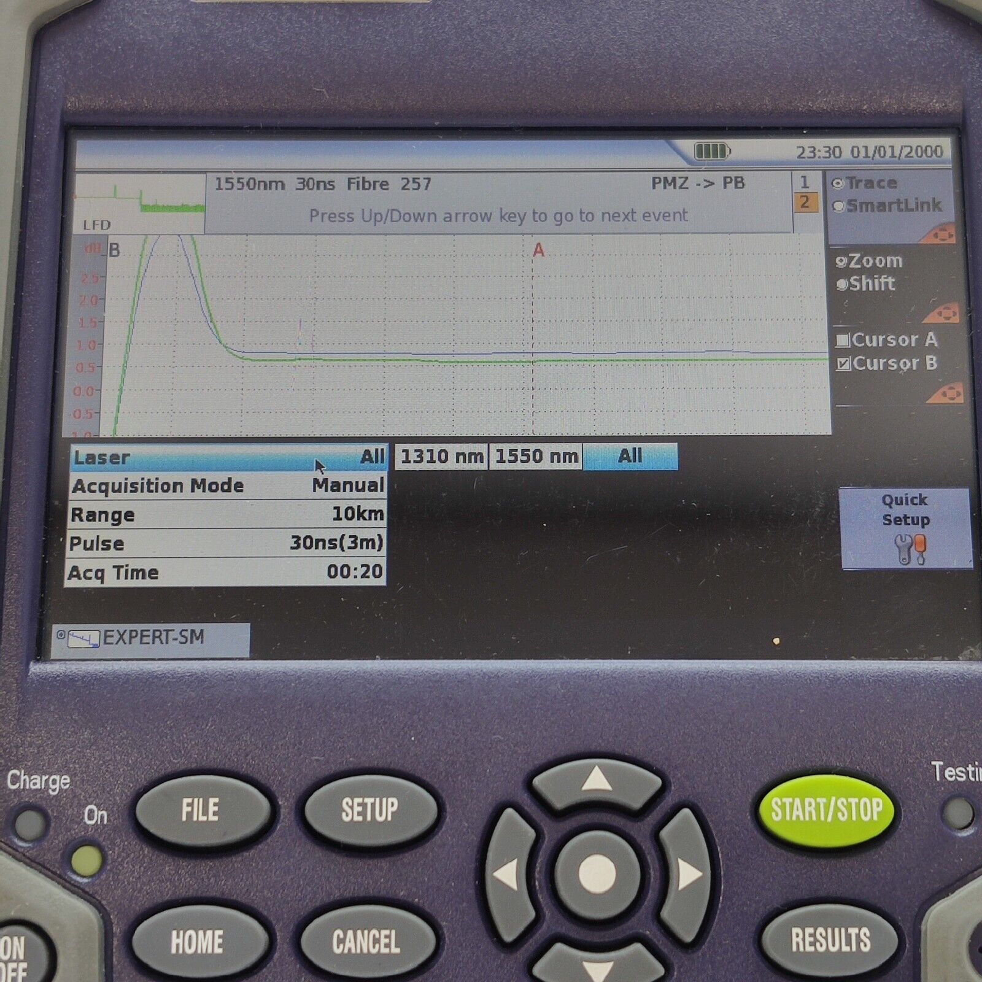982x982 pixels.
Task: Change the Pulse 30ns setting
Action: coord(226,543)
